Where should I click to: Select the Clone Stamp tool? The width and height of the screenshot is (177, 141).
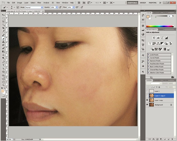pyautogui.click(x=3, y=42)
